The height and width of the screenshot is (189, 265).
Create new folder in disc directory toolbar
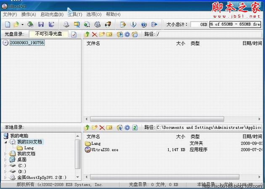[x=102, y=34]
